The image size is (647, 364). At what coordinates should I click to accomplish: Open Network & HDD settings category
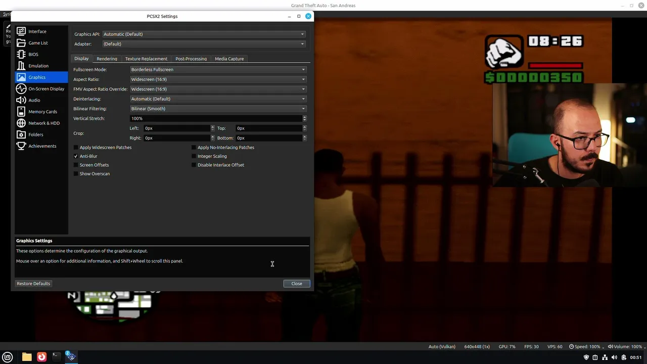(x=41, y=123)
